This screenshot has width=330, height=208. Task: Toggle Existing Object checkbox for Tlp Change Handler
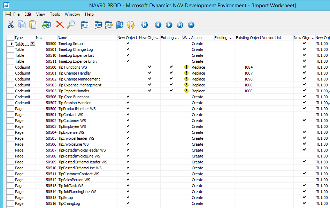point(171,73)
